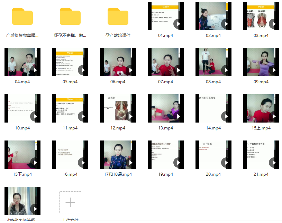Open the 产后修复完美腰 folder icon
282x223 pixels.
(22, 16)
